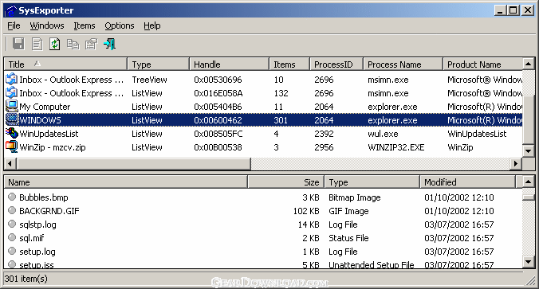The height and width of the screenshot is (289, 539).
Task: Click the upper pane horizontal scrollbar thumb
Action: pyautogui.click(x=133, y=163)
